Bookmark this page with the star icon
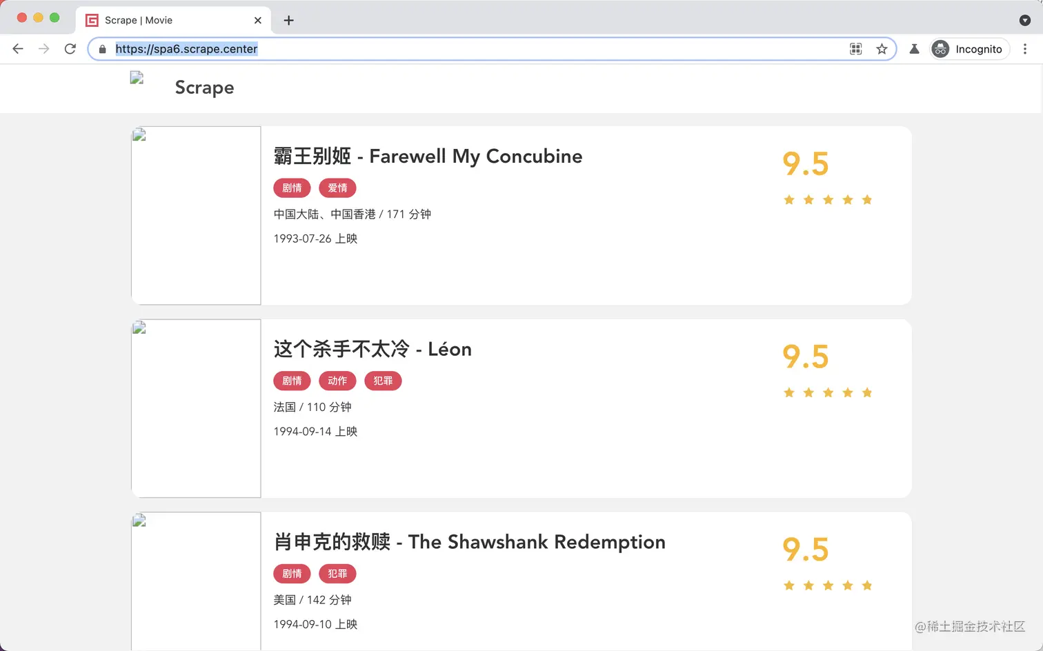The image size is (1043, 651). coord(882,49)
